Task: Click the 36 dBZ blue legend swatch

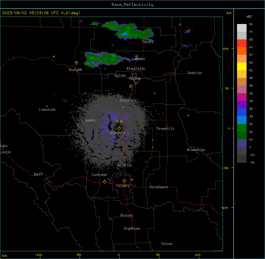Action: click(x=242, y=112)
